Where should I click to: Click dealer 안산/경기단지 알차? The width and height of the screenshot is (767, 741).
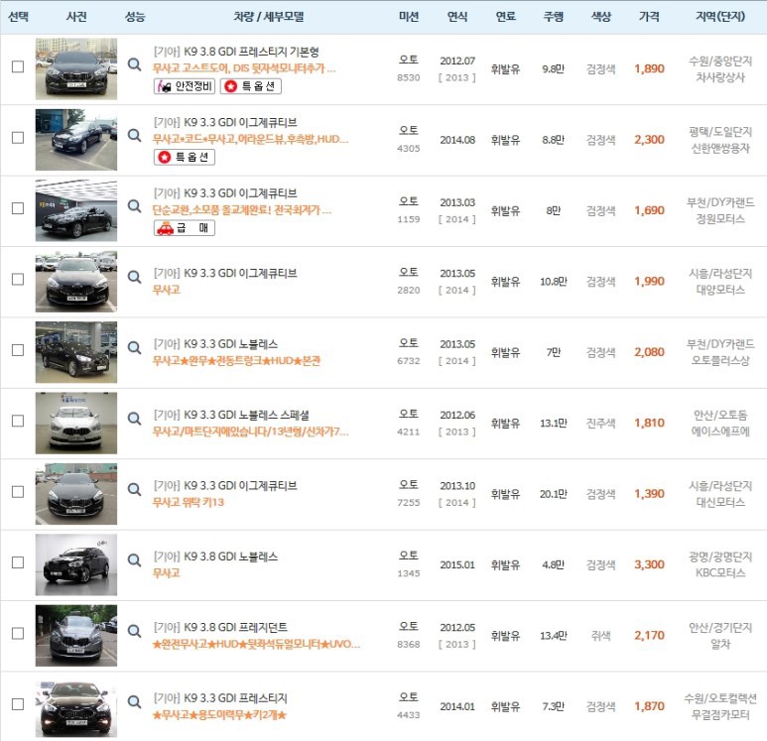[x=720, y=636]
